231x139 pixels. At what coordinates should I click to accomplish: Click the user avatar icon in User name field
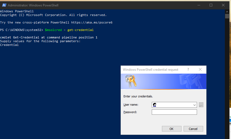[x=154, y=105]
